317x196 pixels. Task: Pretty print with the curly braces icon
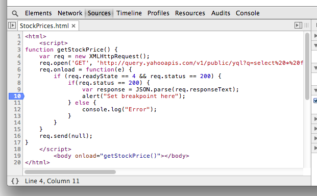tap(15, 181)
